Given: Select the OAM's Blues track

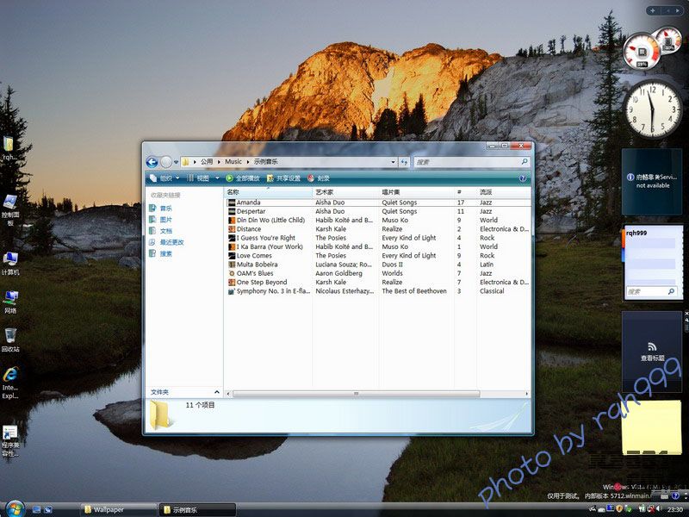Looking at the screenshot, I should point(255,273).
